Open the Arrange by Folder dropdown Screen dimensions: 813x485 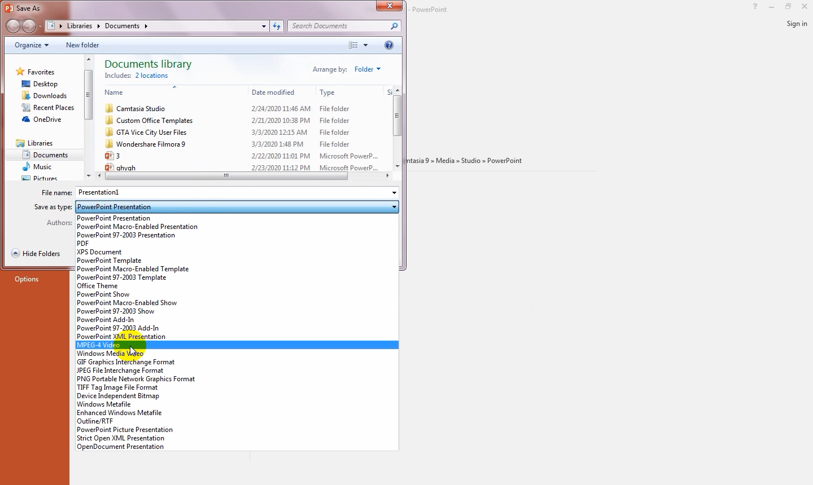(x=368, y=69)
